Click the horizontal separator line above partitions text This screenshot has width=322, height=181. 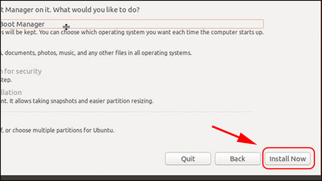click(x=126, y=112)
